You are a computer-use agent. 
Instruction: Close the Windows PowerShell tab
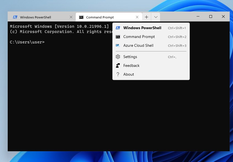click(x=71, y=17)
